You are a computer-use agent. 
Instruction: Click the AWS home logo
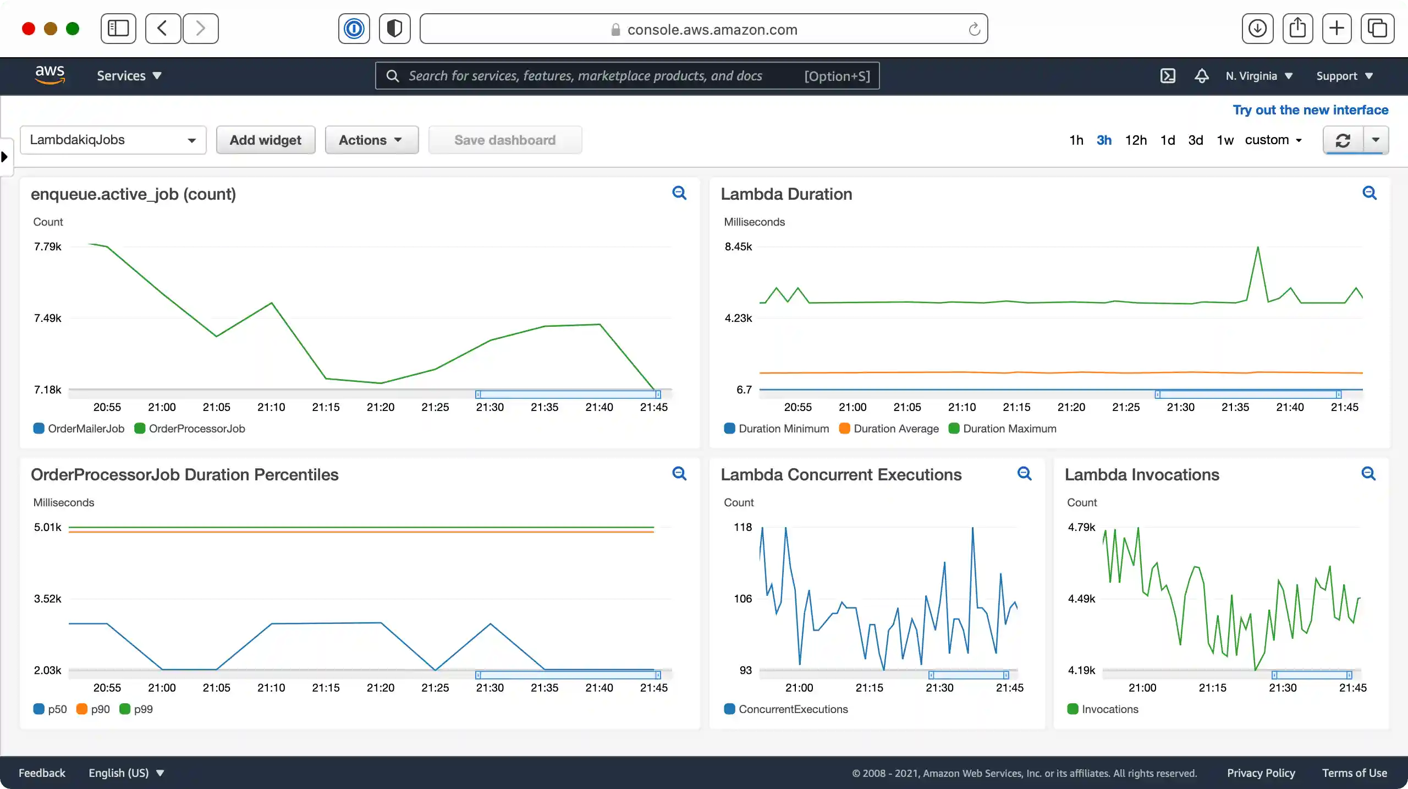tap(50, 74)
